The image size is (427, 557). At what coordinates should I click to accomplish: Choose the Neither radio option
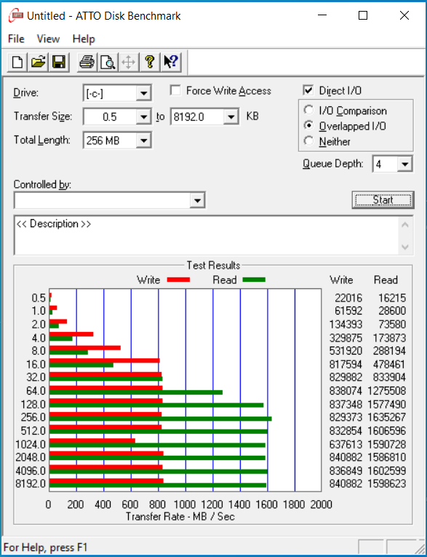pyautogui.click(x=309, y=141)
